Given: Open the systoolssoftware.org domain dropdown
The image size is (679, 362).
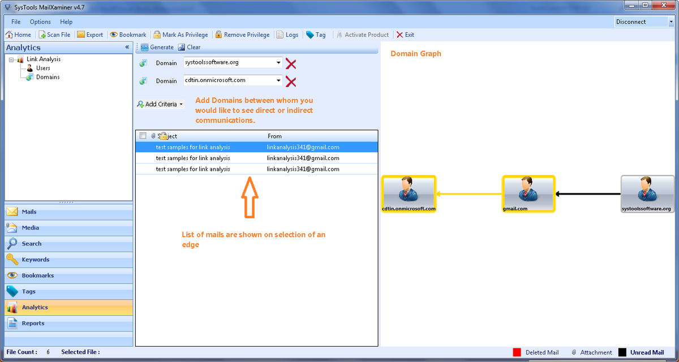Looking at the screenshot, I should 278,63.
